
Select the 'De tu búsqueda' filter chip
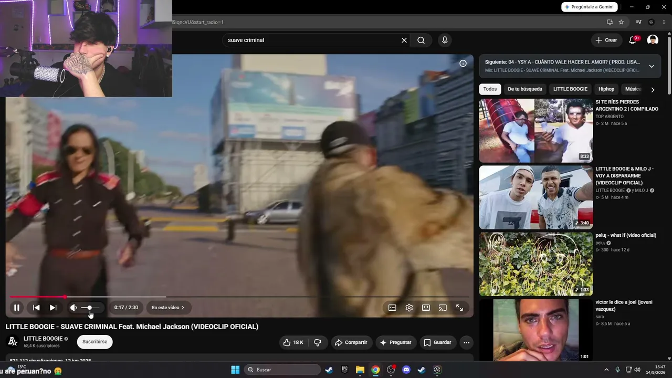click(x=525, y=89)
